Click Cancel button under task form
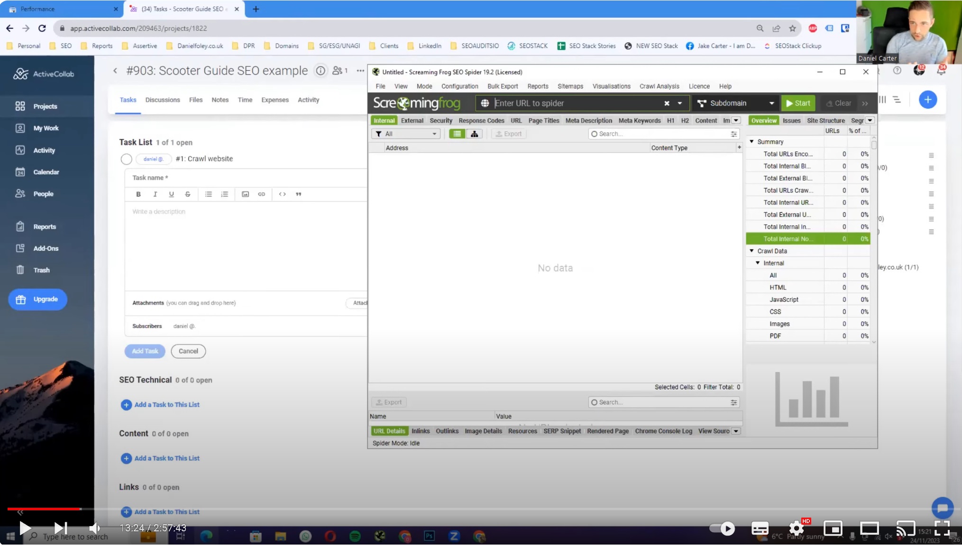Screen dimensions: 962x546 tap(188, 351)
